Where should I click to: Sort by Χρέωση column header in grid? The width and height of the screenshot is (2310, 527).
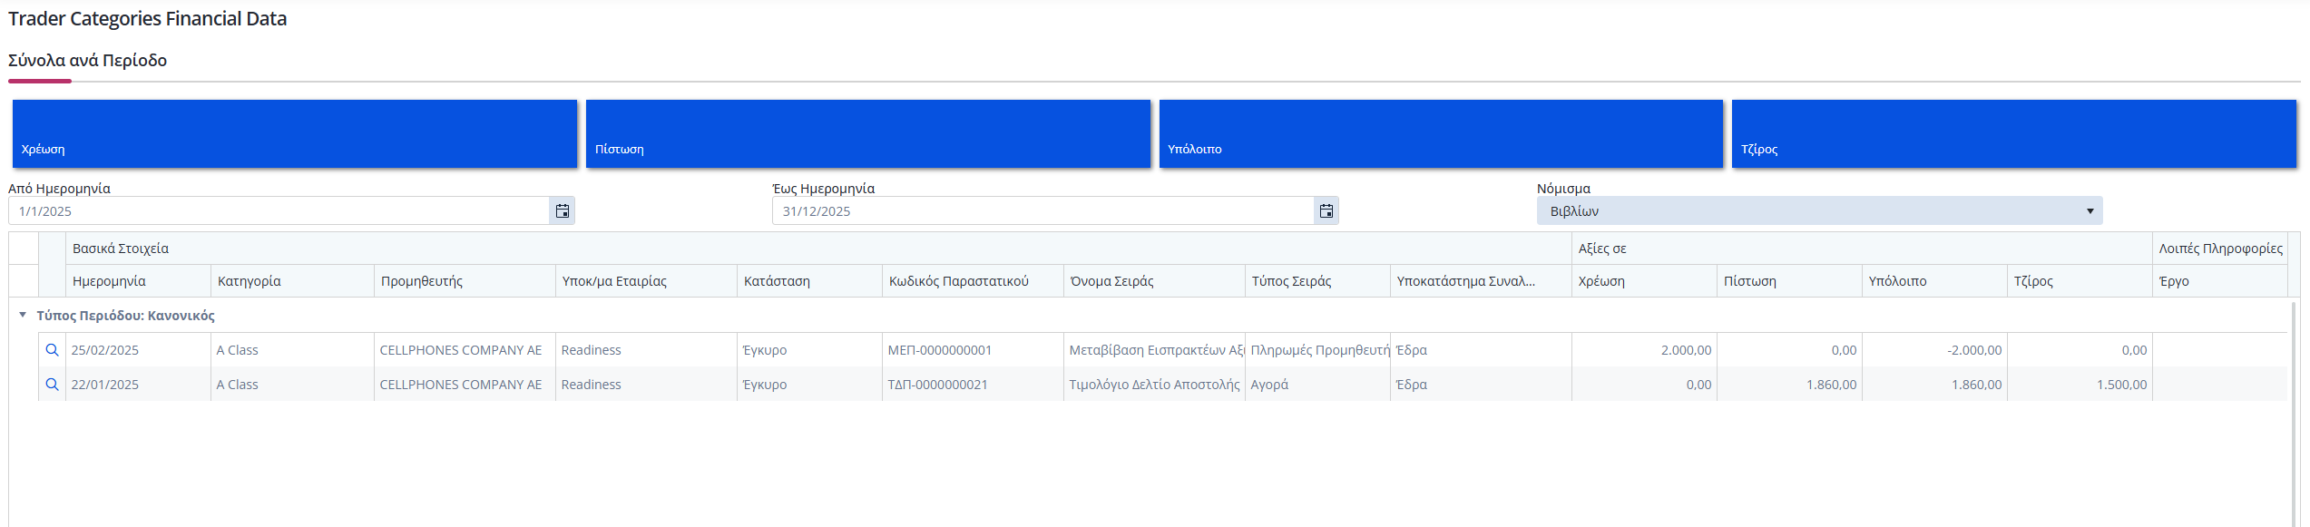1644,281
